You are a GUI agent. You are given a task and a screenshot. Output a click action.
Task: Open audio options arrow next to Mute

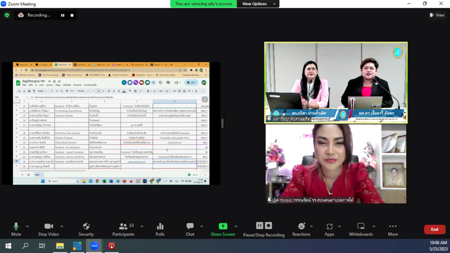click(x=27, y=226)
